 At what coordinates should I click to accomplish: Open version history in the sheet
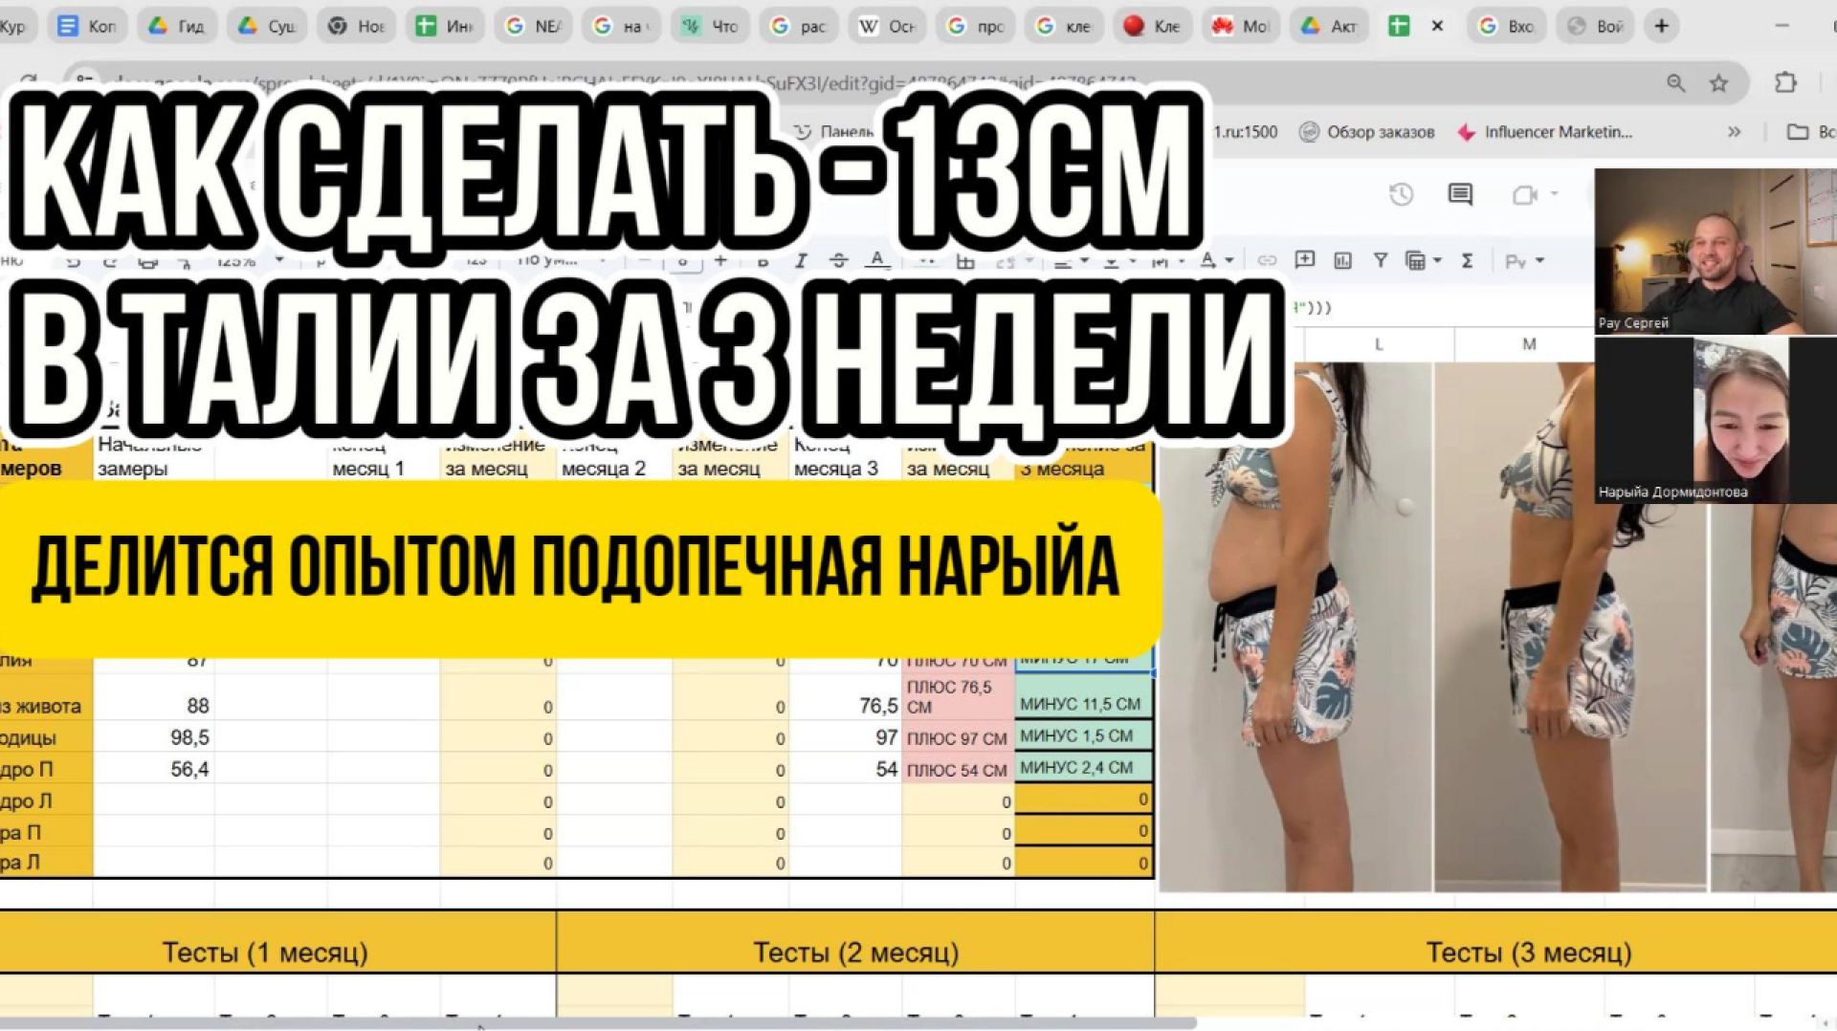coord(1401,192)
